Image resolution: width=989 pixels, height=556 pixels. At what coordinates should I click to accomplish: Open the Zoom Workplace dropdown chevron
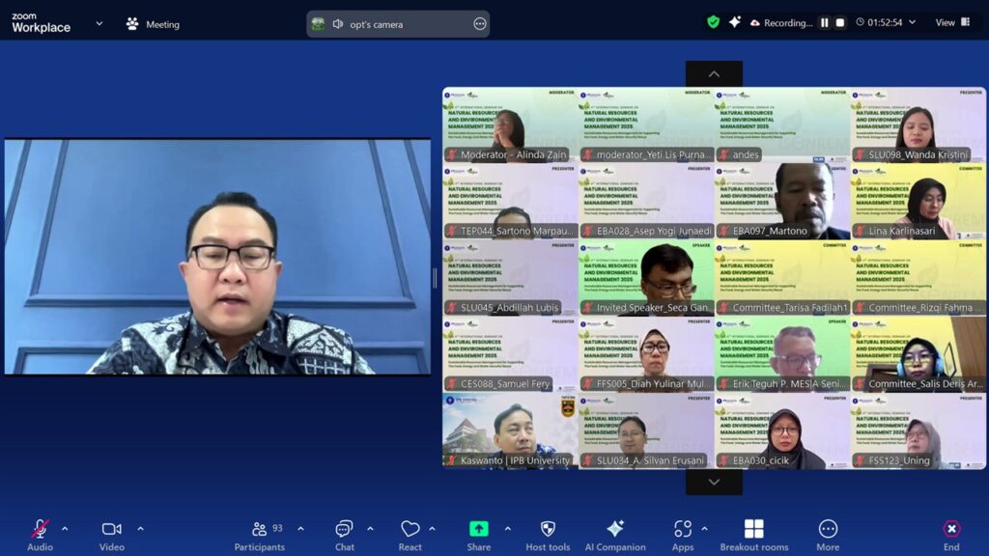[99, 24]
